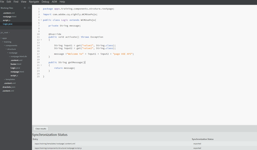The image size is (257, 150).
Task: Open the Debug menu
Action: tap(45, 2)
